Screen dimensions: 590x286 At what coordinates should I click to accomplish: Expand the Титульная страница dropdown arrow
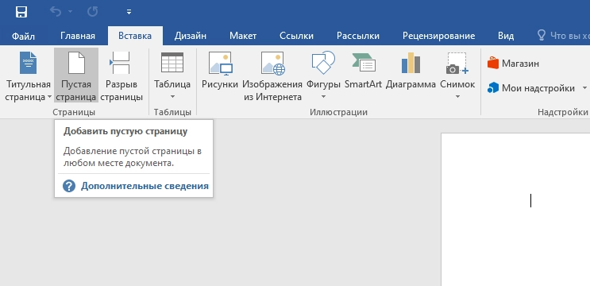pyautogui.click(x=49, y=98)
